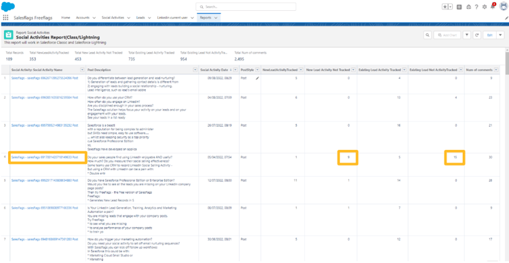This screenshot has width=509, height=263.
Task: Open the Setup gear icon
Action: [x=485, y=7]
